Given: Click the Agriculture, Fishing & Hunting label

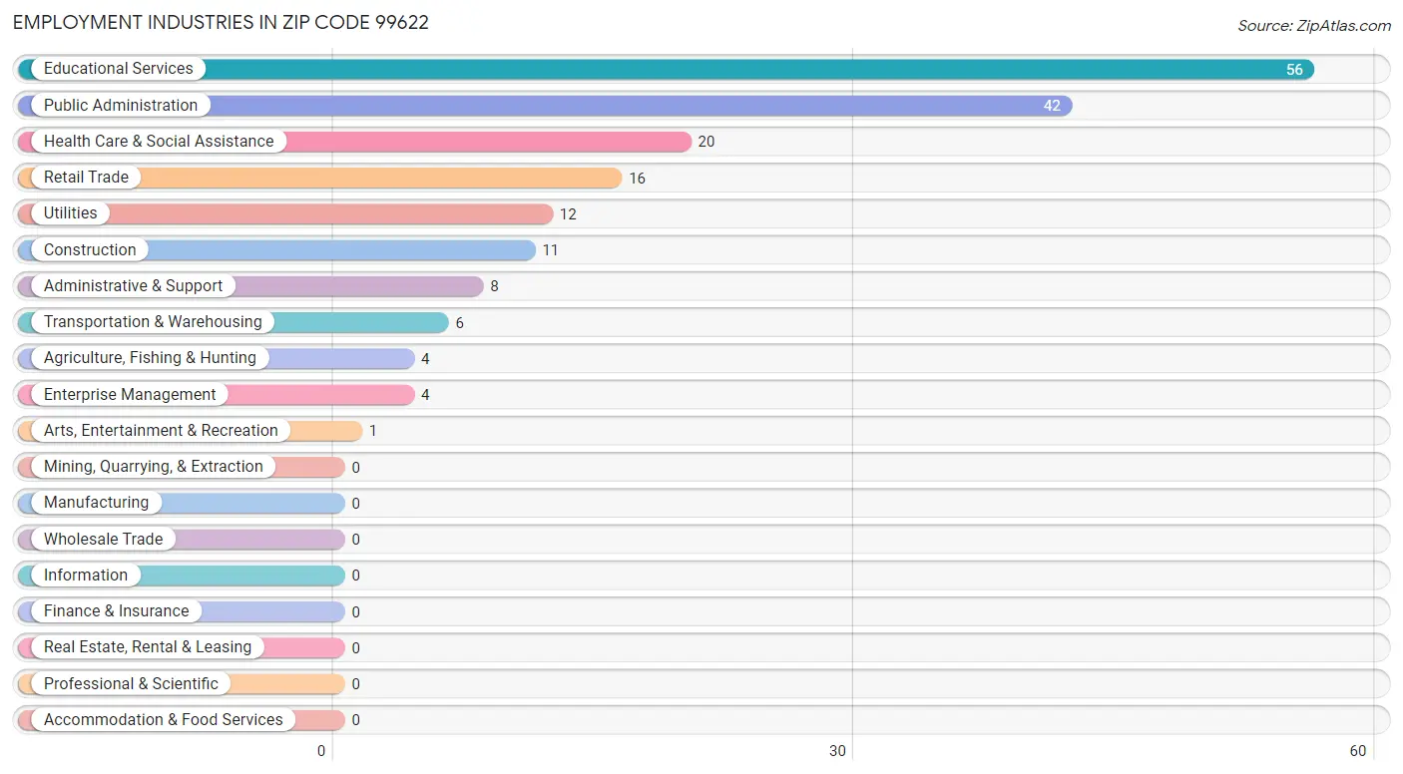Looking at the screenshot, I should [x=150, y=358].
